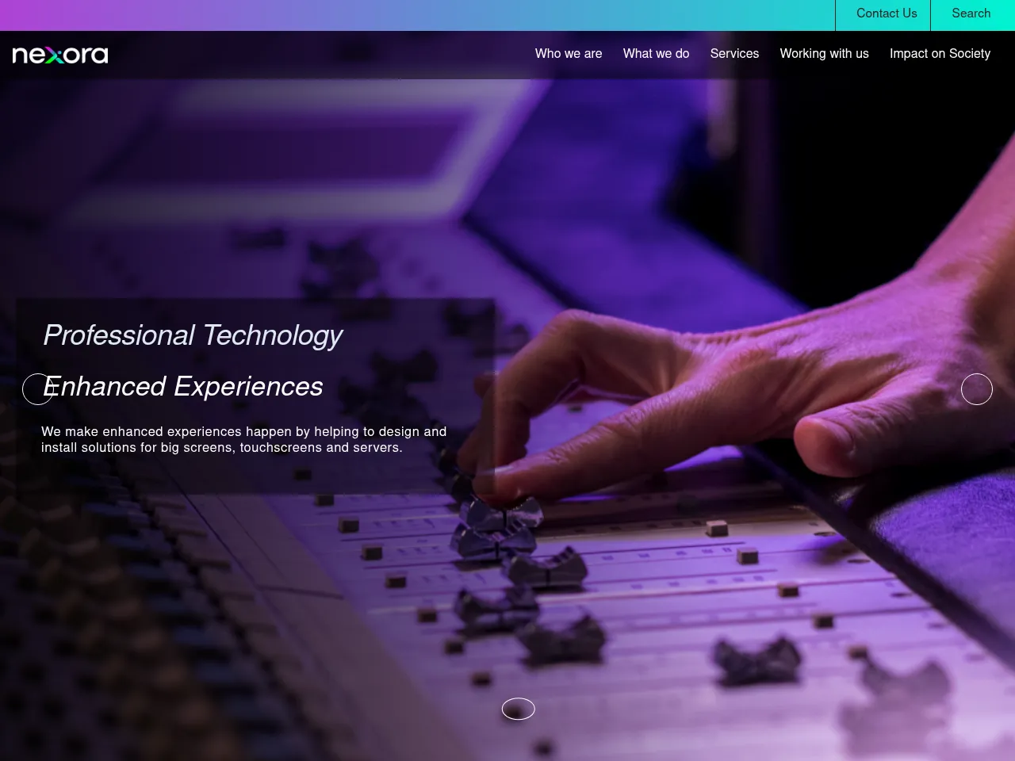Go to the previous carousel slide
This screenshot has width=1015, height=761.
pos(37,389)
